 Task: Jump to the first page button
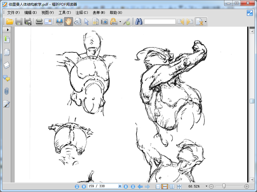coord(77,186)
